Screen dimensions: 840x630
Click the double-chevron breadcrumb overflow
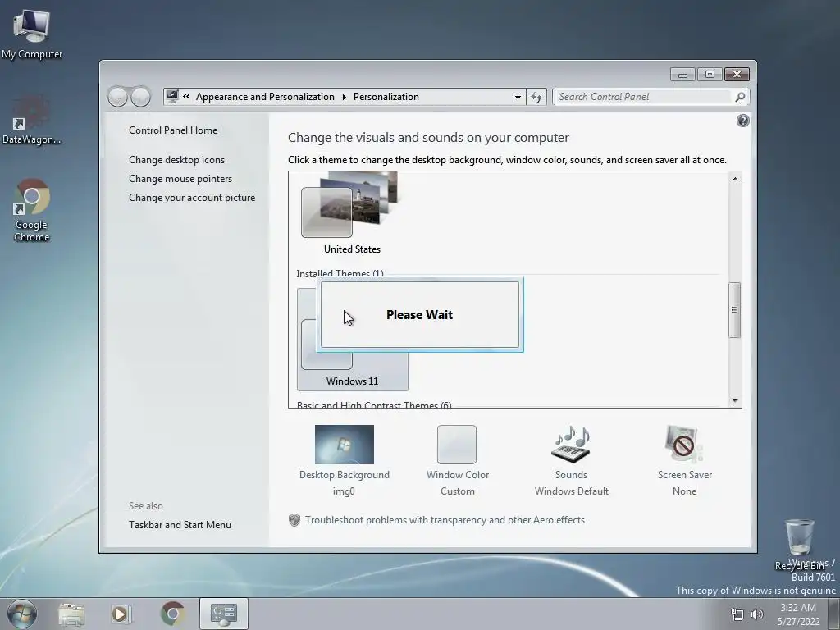pyautogui.click(x=186, y=97)
